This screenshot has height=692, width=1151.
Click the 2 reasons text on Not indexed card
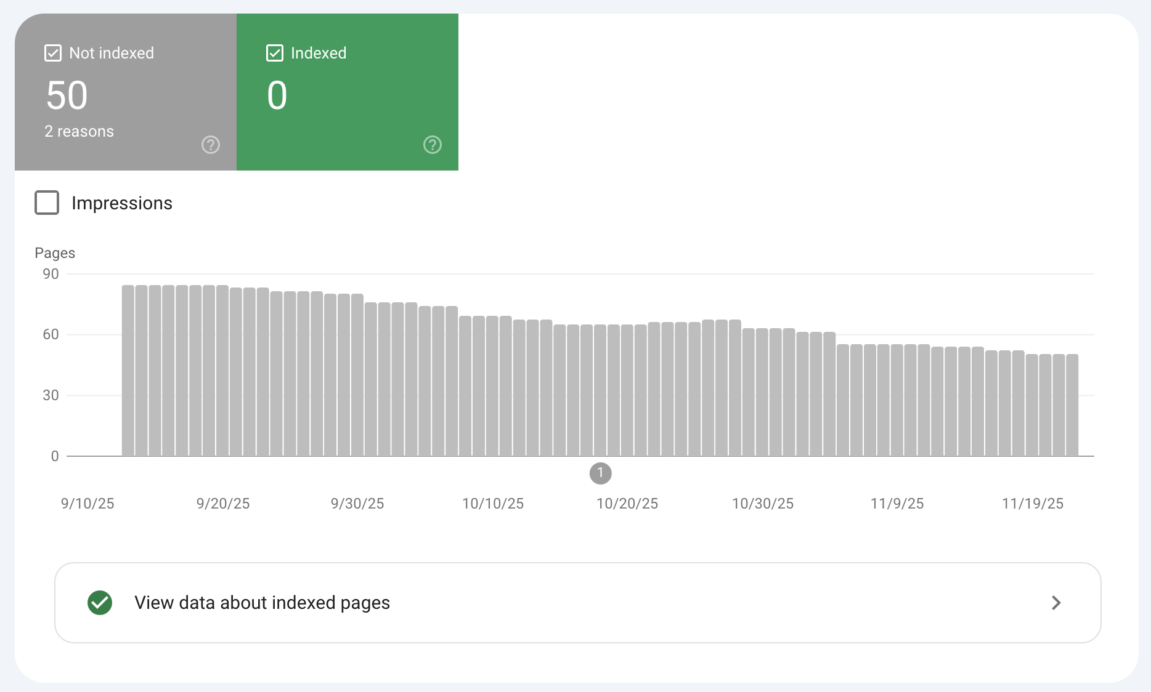(79, 131)
